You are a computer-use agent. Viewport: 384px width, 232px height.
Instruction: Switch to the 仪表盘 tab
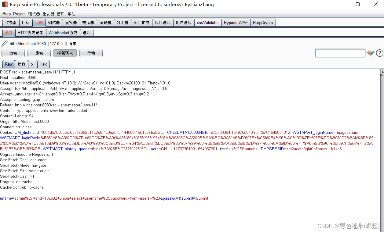[x=11, y=23]
